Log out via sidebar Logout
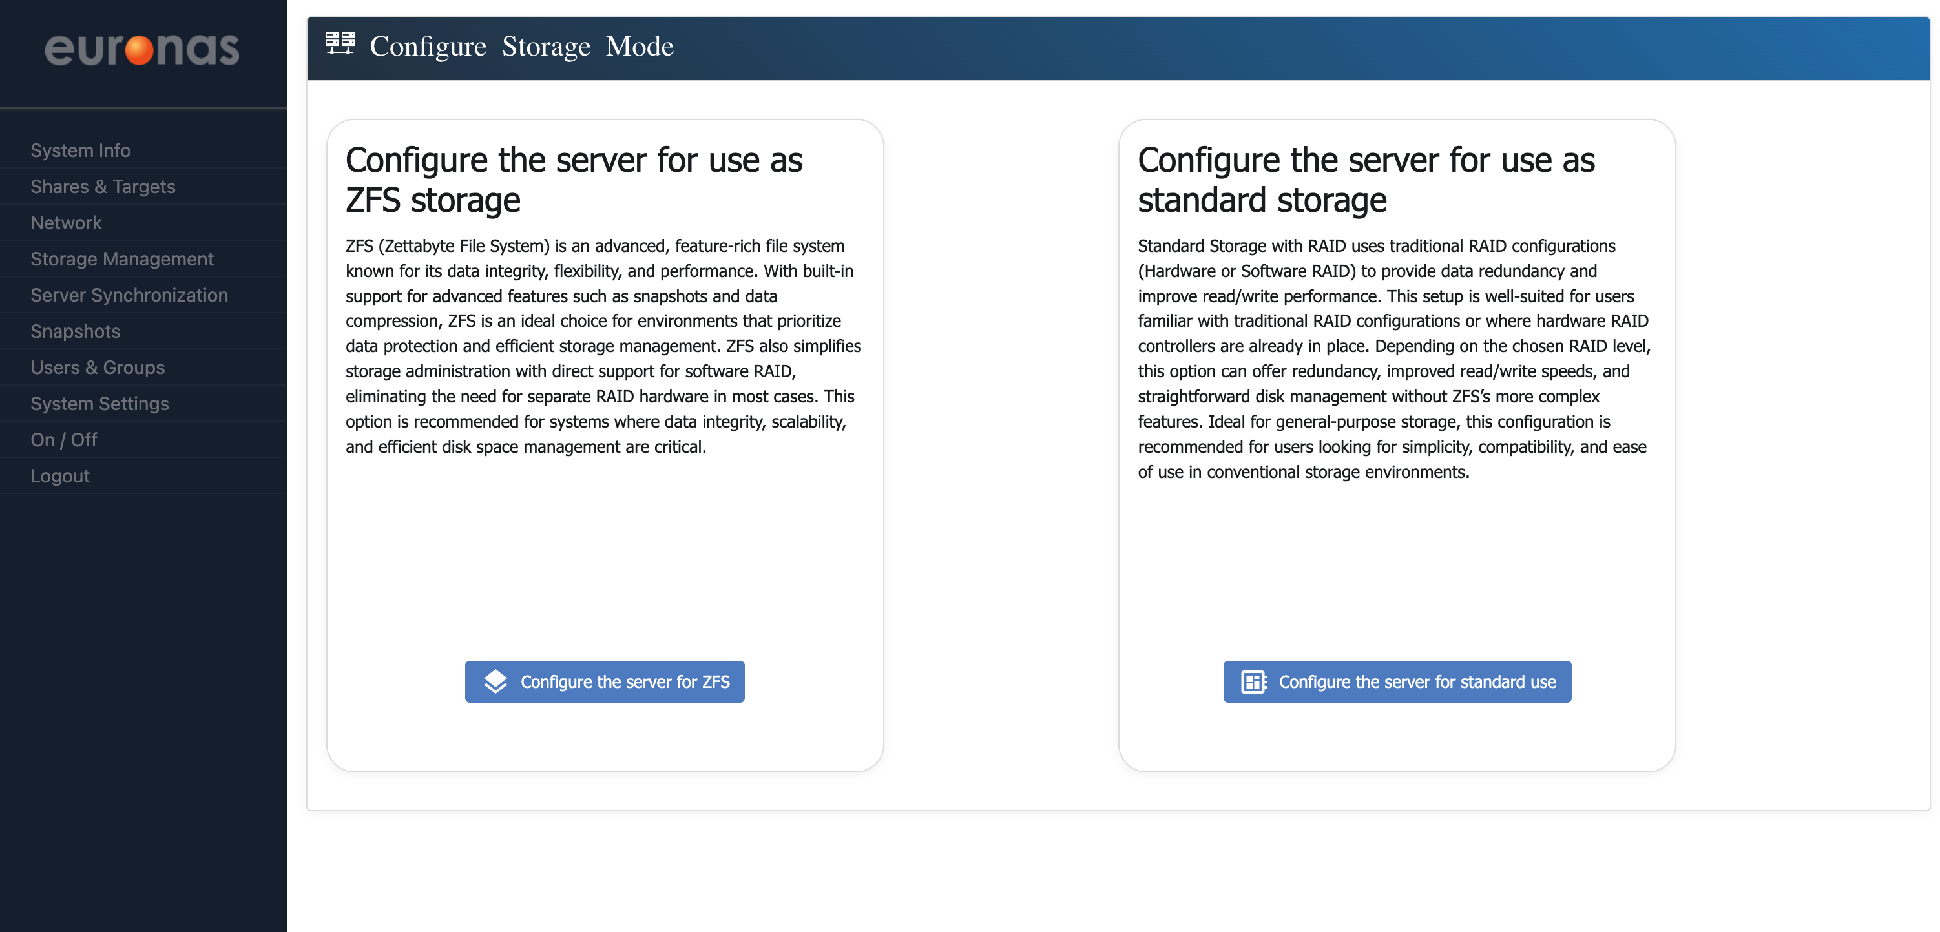 (x=59, y=476)
